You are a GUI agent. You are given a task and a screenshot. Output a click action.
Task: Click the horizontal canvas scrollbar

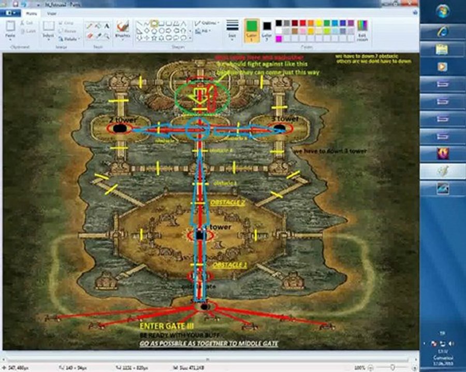[208, 360]
